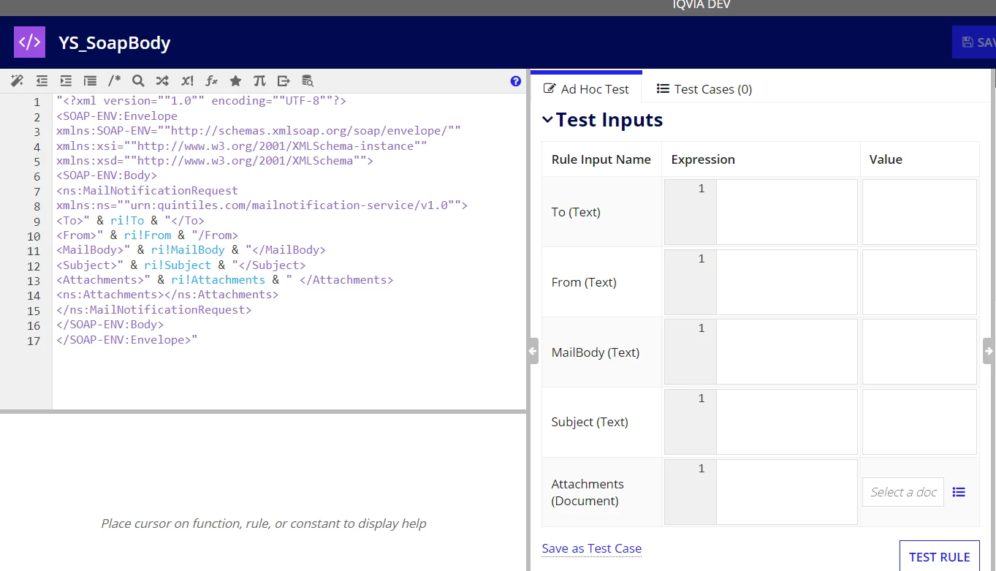
Task: Click the outdent code toolbar icon
Action: coord(42,81)
